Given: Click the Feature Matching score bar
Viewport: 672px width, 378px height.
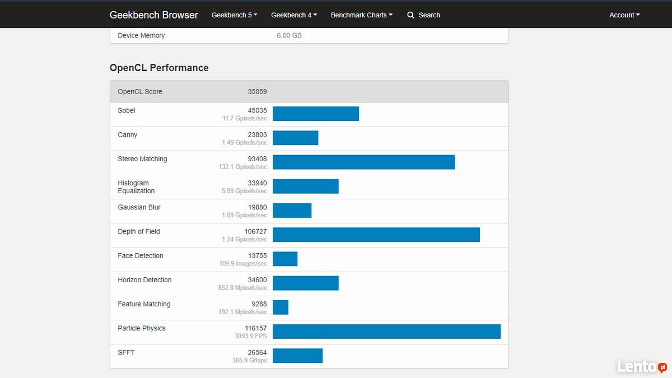Looking at the screenshot, I should [281, 307].
